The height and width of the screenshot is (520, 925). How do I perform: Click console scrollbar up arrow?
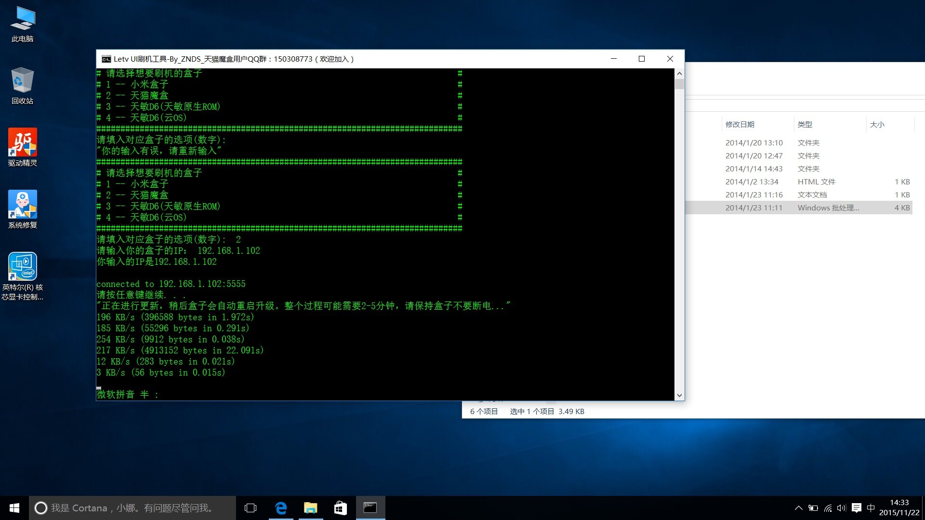[x=679, y=73]
